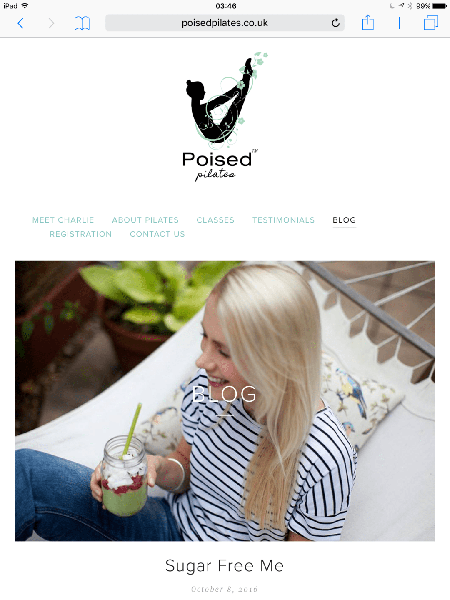Screen dimensions: 450x600
Task: Select the Blog menu item
Action: [x=345, y=220]
